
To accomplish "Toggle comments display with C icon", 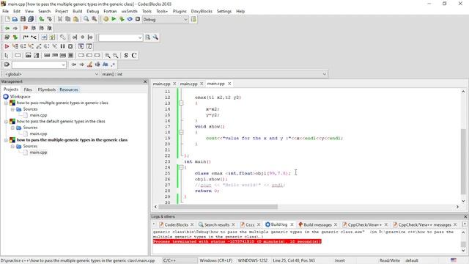I will tap(134, 56).
